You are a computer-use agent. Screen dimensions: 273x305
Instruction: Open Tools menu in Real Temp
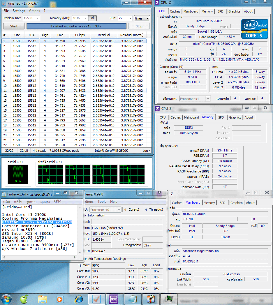point(102,202)
